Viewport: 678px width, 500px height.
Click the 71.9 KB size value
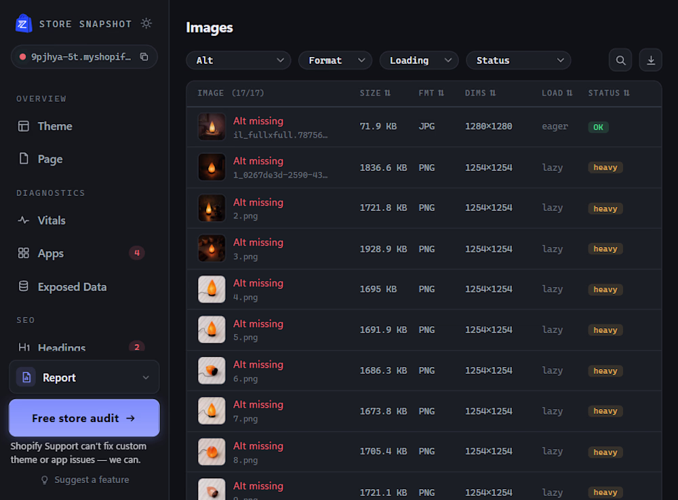click(378, 126)
